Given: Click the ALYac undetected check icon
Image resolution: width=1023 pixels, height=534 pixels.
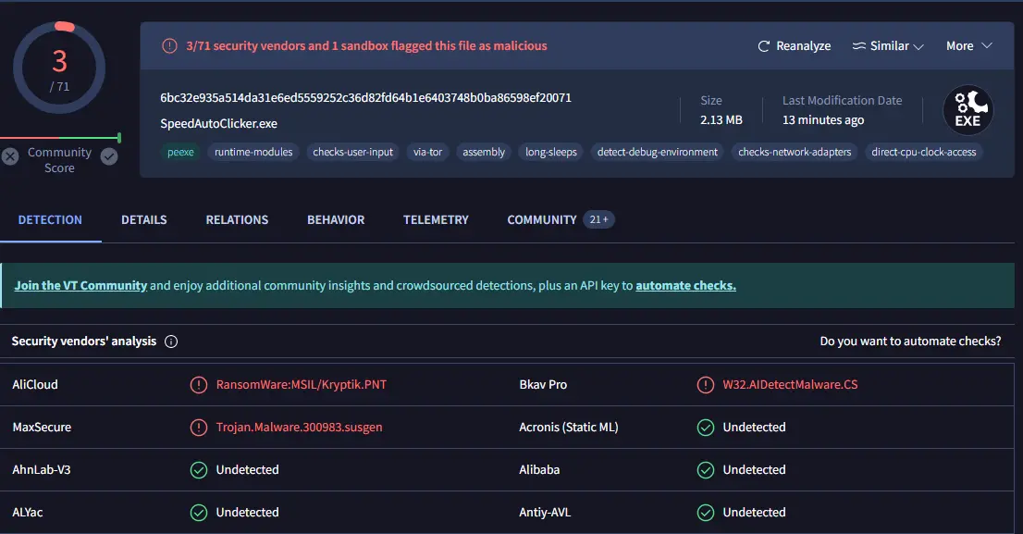Looking at the screenshot, I should point(198,513).
